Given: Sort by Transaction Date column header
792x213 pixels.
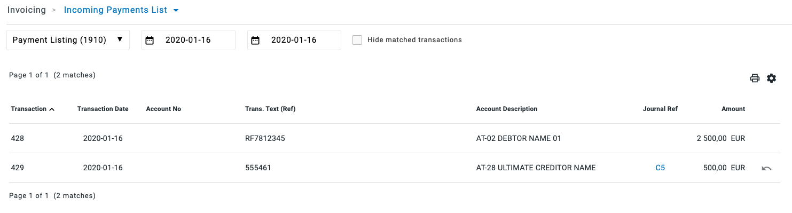Looking at the screenshot, I should 103,109.
